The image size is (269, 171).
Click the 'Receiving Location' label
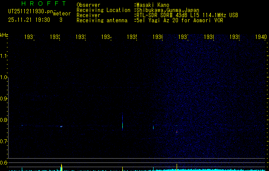[x=103, y=10]
